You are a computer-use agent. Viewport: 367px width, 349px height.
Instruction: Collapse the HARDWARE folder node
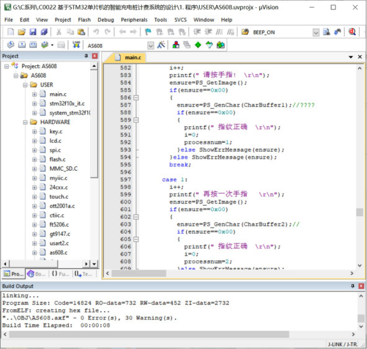[25, 122]
